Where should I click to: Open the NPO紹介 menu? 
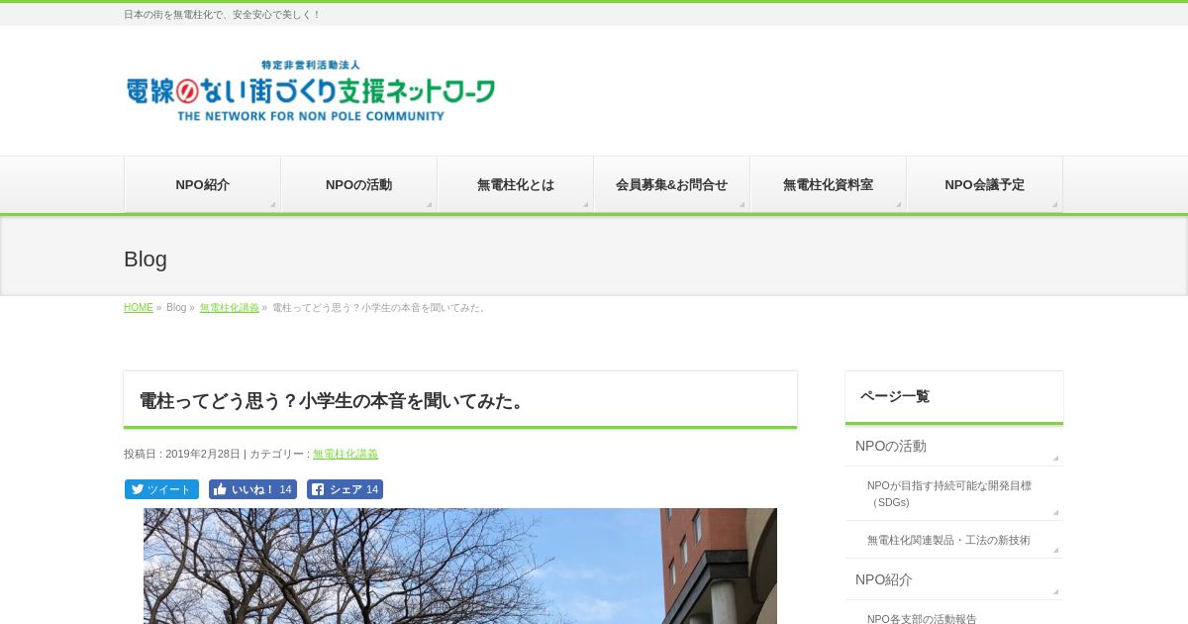(x=203, y=185)
